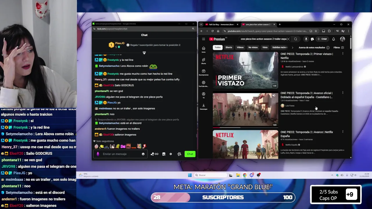Open the Windows Start button
Screen dimensions: 372x209
(x=190, y=175)
